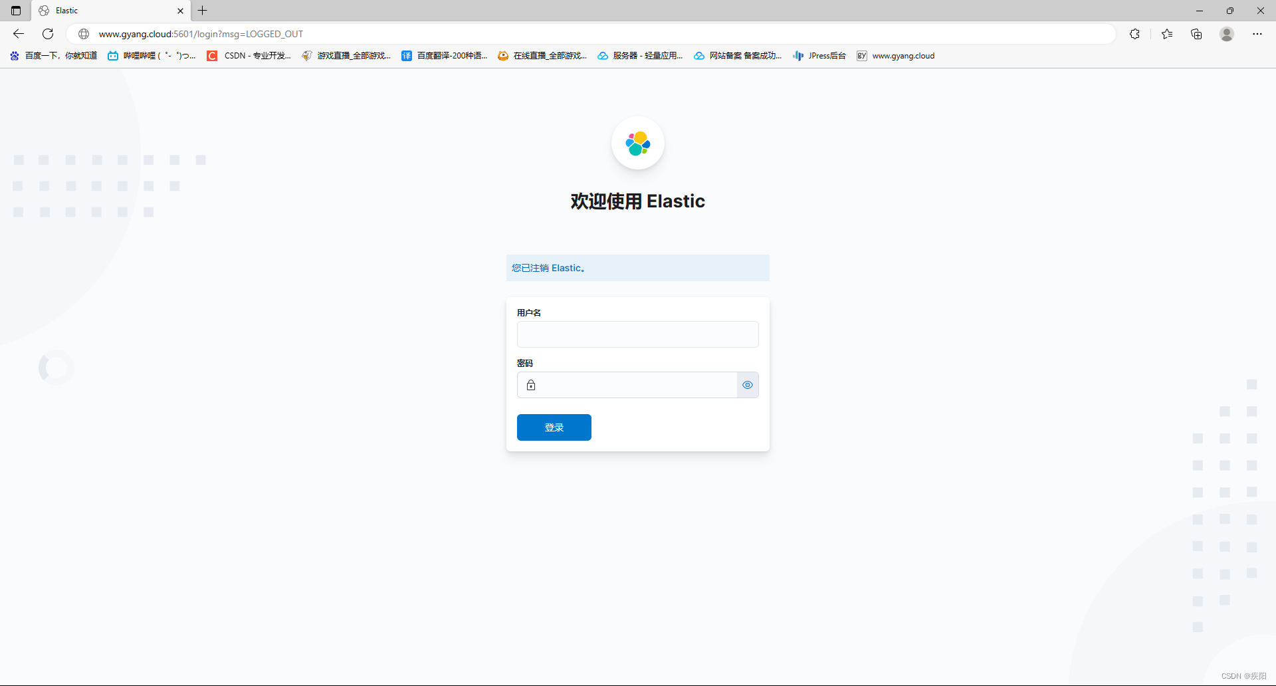Open the JPress后台 bookmark

click(819, 56)
